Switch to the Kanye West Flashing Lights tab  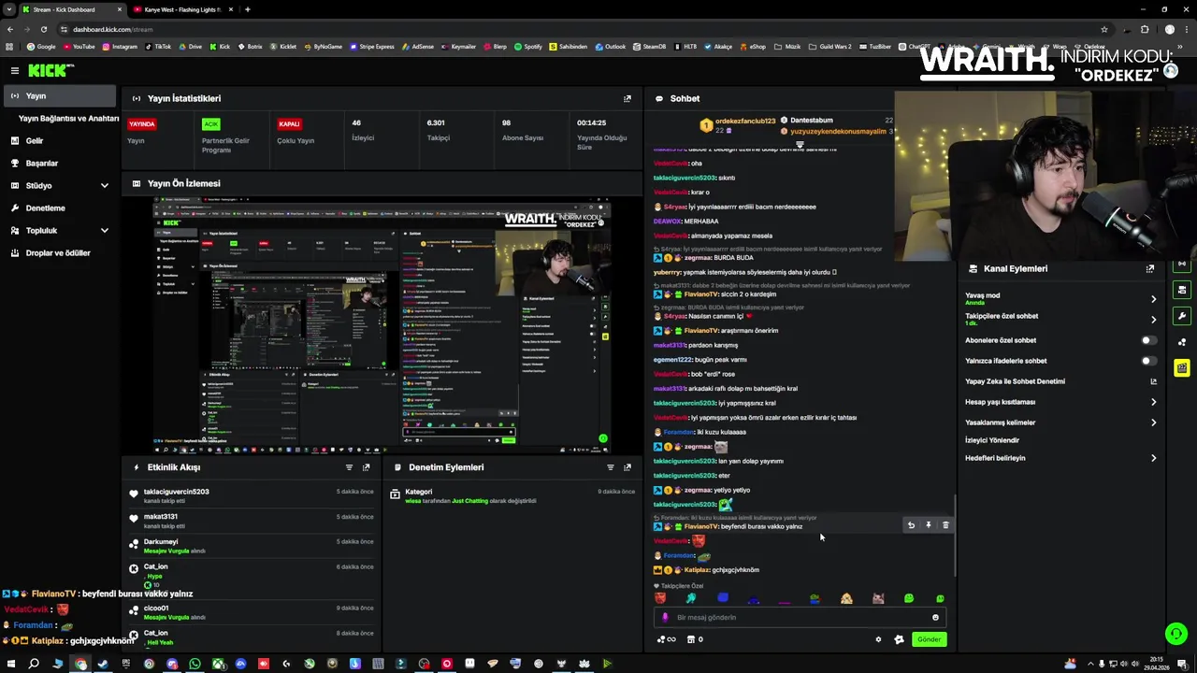coord(181,9)
